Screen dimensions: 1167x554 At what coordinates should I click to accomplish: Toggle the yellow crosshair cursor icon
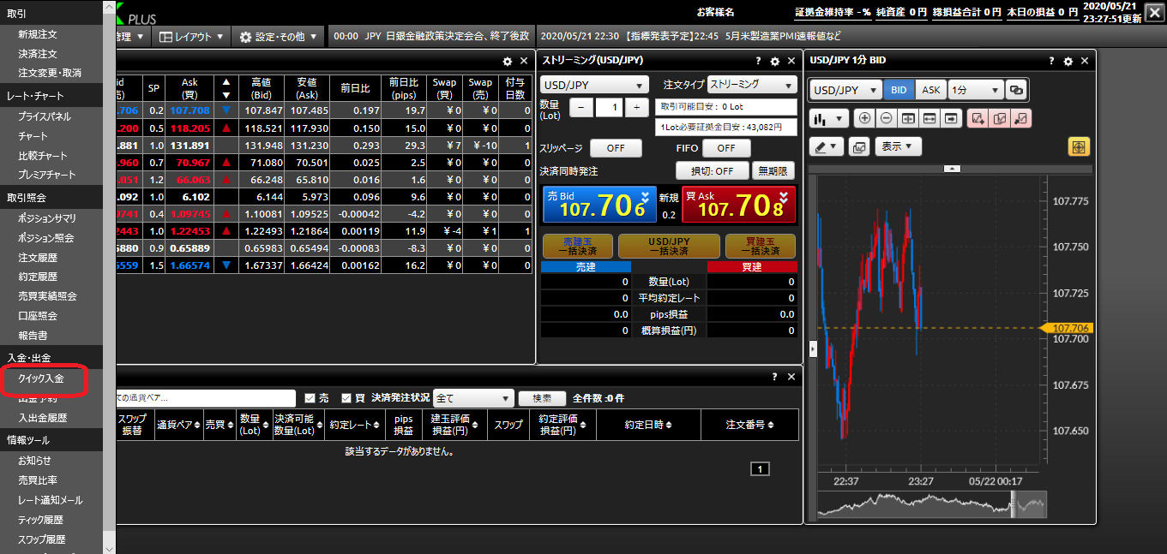[1079, 146]
